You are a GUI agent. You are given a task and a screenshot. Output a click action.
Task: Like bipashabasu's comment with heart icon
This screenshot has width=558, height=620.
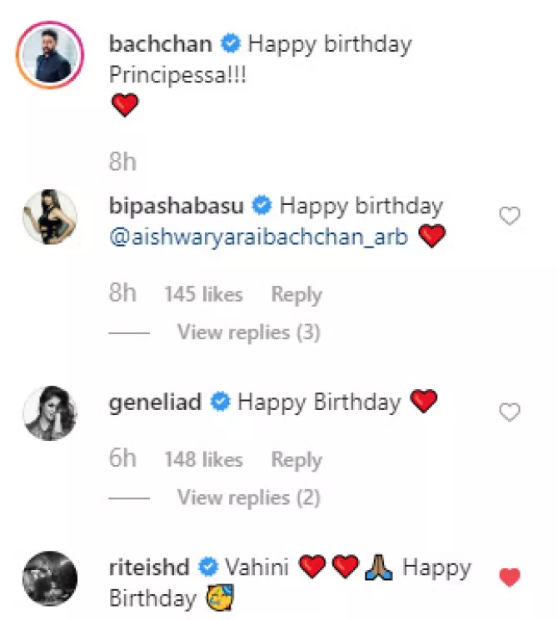tap(509, 217)
